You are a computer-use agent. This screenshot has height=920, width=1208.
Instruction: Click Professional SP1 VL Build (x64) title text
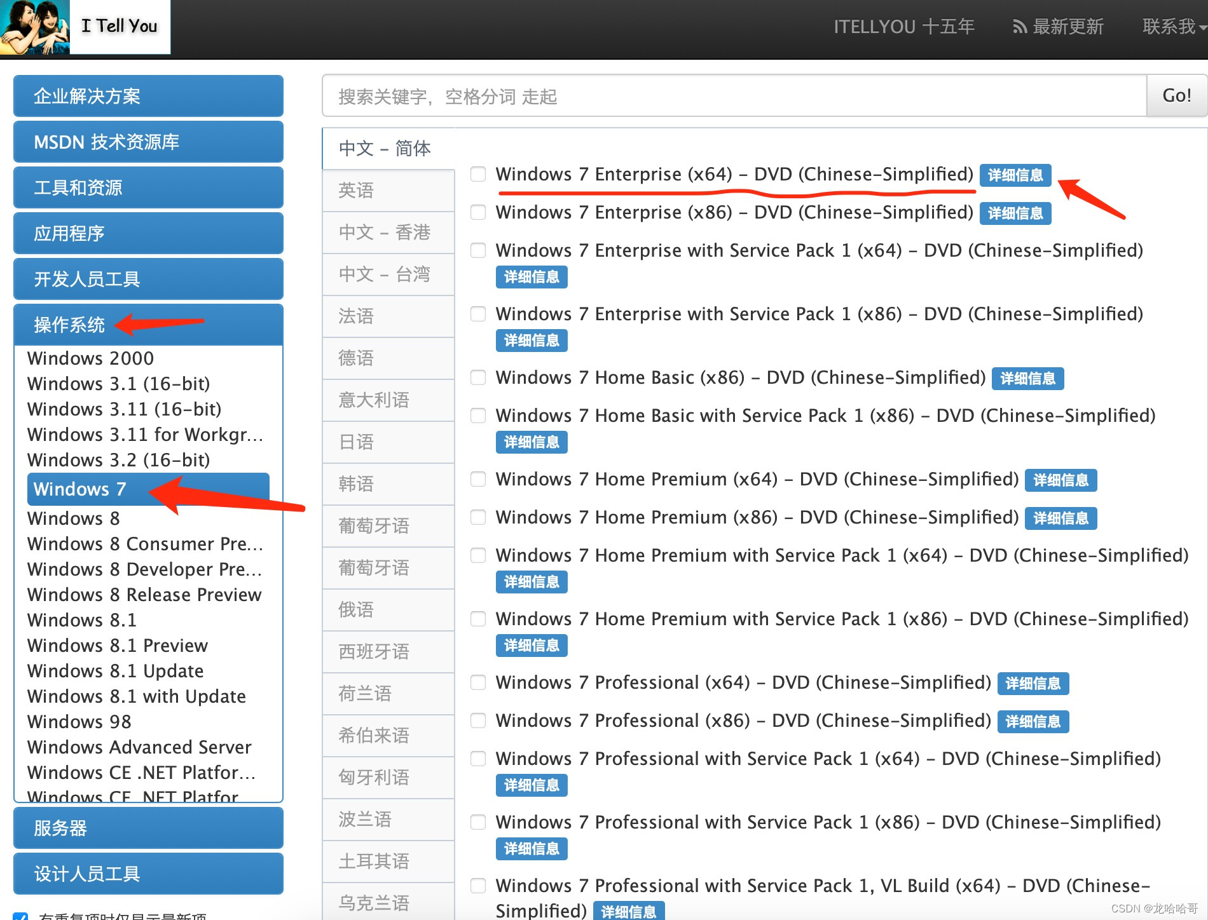click(823, 898)
